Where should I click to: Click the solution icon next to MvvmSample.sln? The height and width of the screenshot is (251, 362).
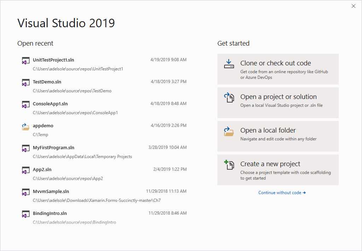(x=25, y=192)
